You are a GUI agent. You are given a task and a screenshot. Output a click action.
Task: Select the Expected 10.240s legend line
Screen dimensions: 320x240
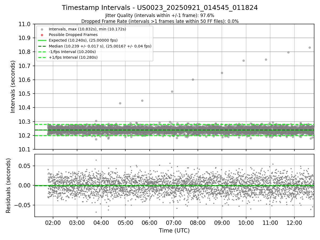[x=42, y=41]
